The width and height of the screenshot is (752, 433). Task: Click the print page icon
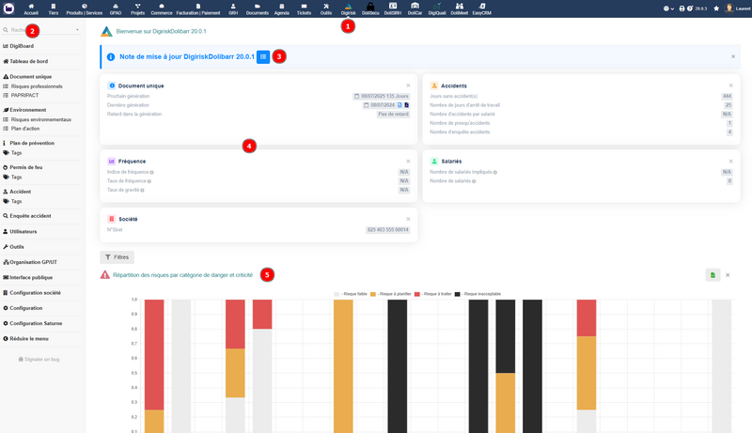[x=682, y=8]
